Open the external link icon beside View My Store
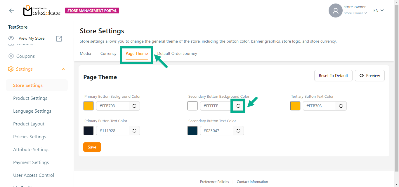The height and width of the screenshot is (187, 399). (x=59, y=39)
